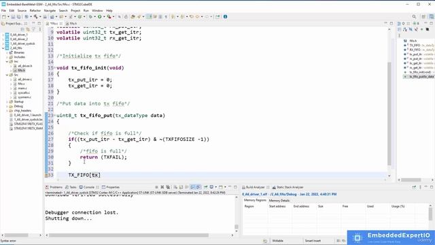
Task: Click the Open Perspective icon at top right
Action: tap(423, 16)
